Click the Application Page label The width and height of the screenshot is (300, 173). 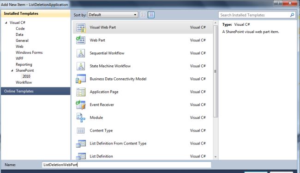click(104, 92)
